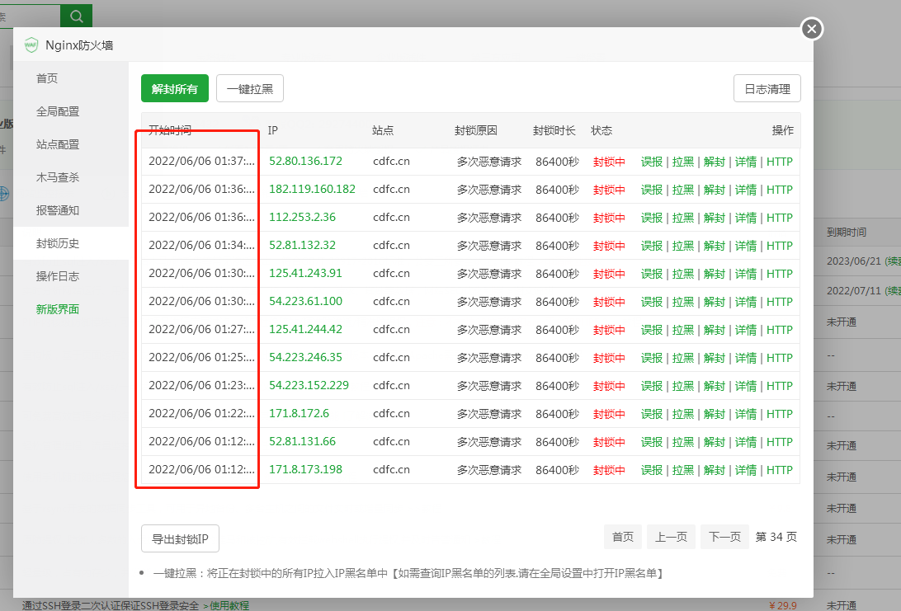Screen dimensions: 901x611
Task: Go to 站点配置 sidebar item
Action: pos(58,144)
